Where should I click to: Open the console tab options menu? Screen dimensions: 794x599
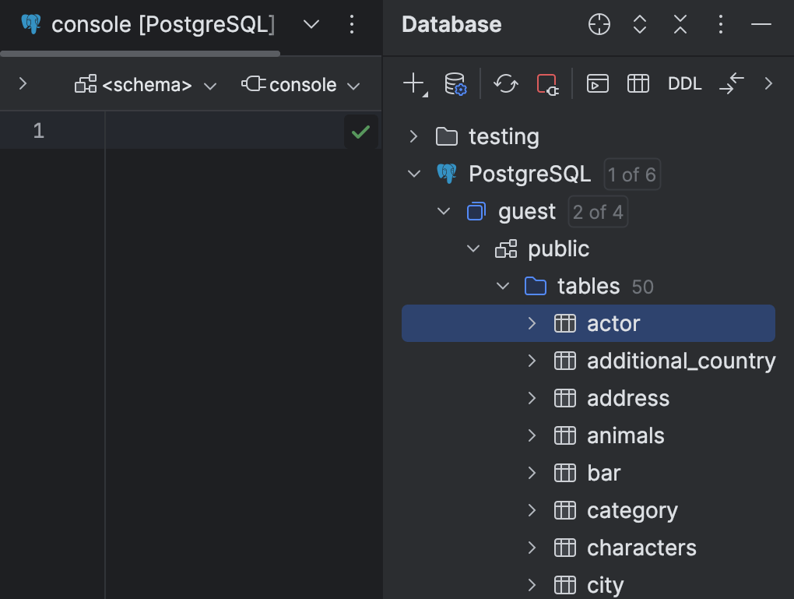(352, 24)
